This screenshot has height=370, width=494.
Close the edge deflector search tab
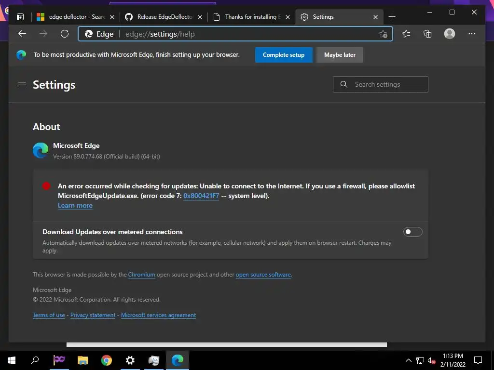point(112,17)
